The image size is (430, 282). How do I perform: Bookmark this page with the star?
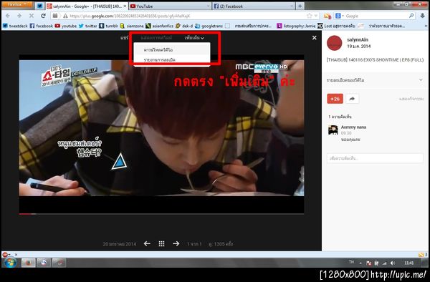pyautogui.click(x=310, y=16)
